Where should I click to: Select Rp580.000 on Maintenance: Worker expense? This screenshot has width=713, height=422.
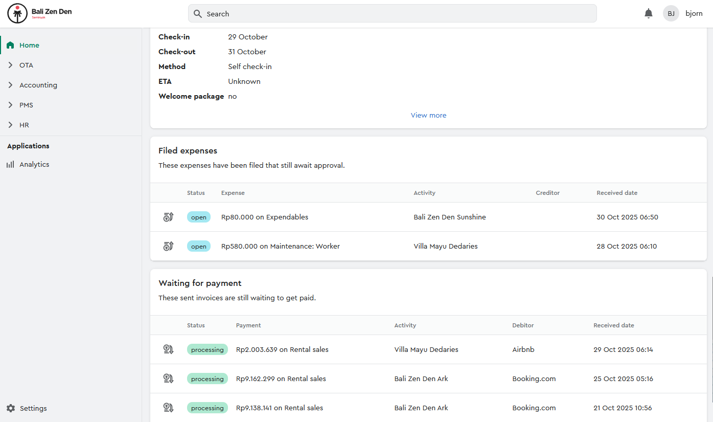(281, 246)
